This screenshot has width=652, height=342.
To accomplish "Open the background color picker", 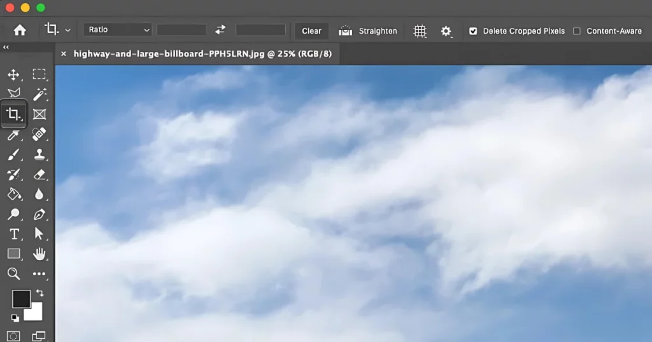I will coord(36,313).
